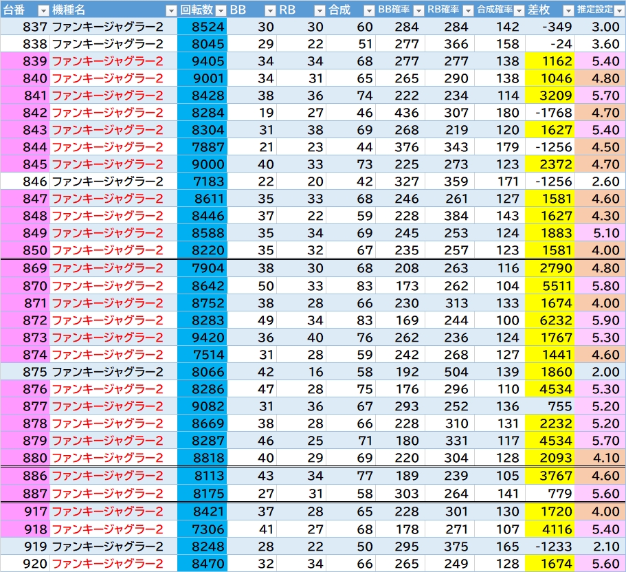Select machine number cell 837
Screen dimensions: 626x572
(25, 27)
